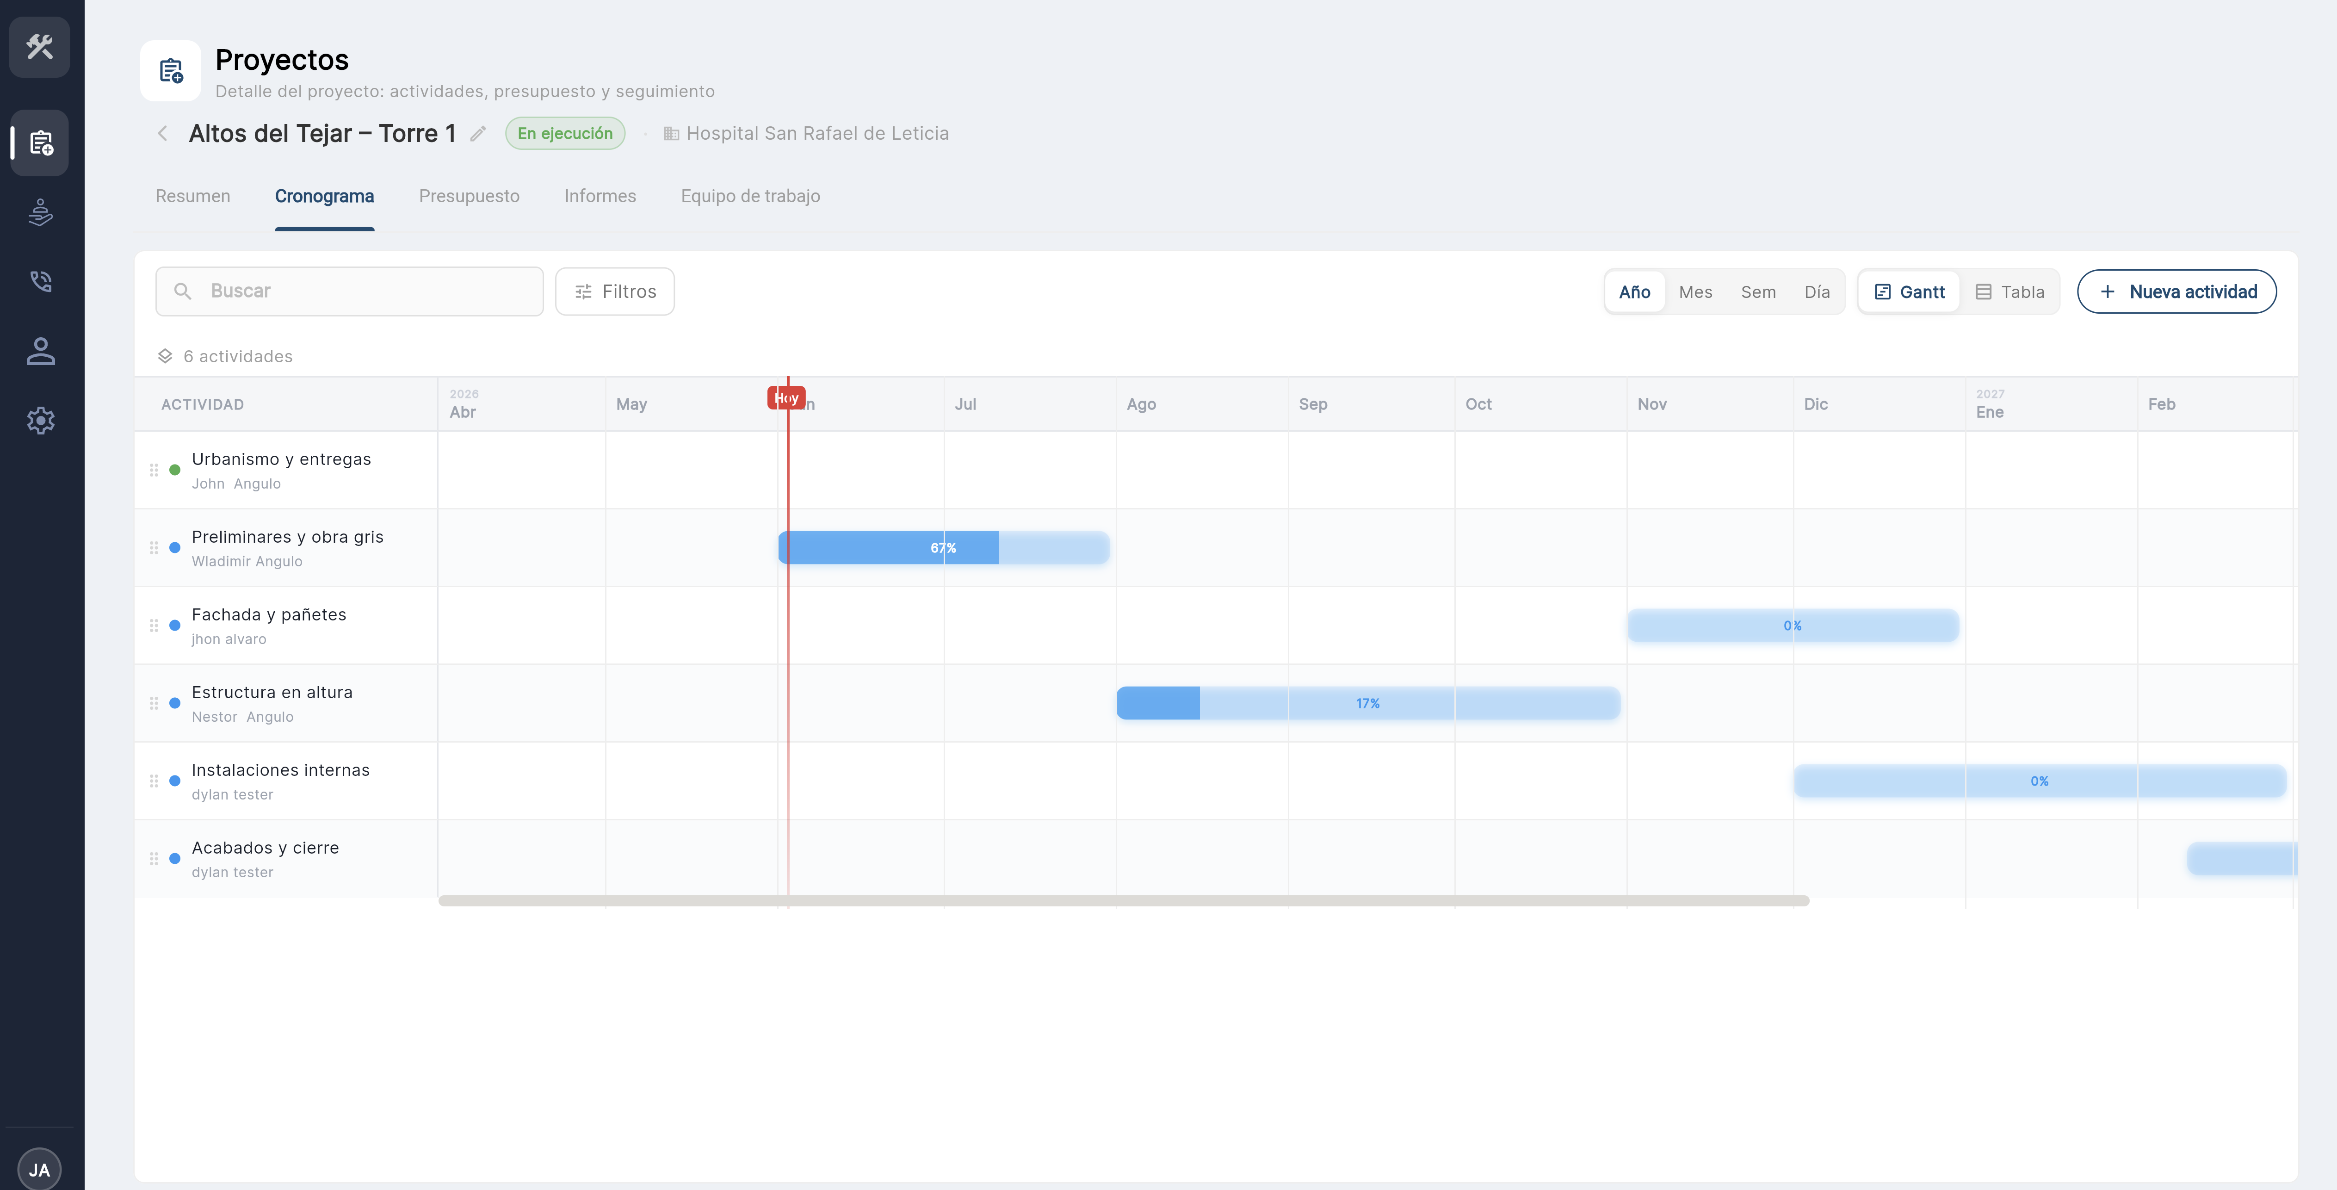
Task: Open the worker helmet sidebar icon
Action: (40, 212)
